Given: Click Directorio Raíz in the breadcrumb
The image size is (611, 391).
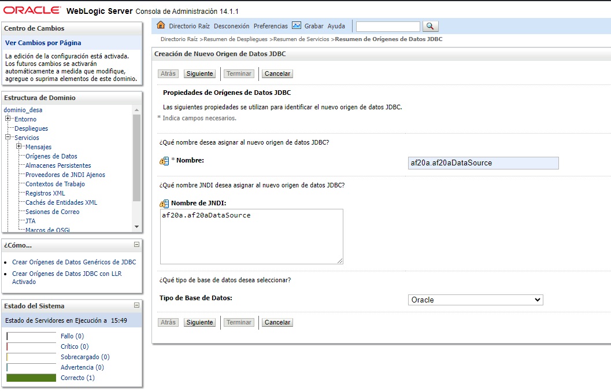Looking at the screenshot, I should pos(179,39).
